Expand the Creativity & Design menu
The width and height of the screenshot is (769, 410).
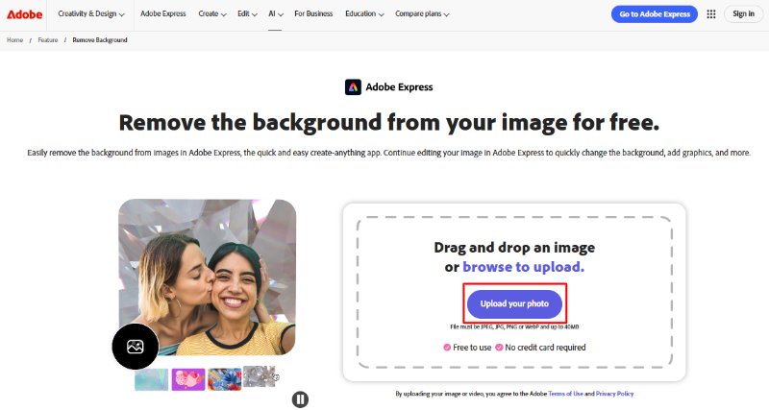(x=91, y=14)
